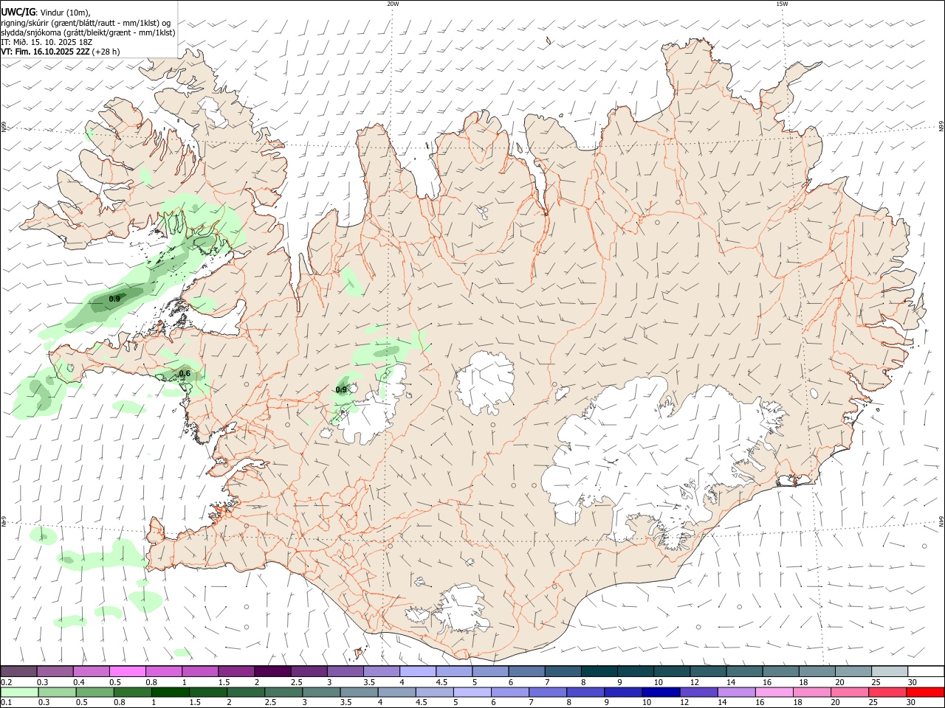Click the '0.2' label in the upper legend scale
Image resolution: width=945 pixels, height=708 pixels.
6,682
